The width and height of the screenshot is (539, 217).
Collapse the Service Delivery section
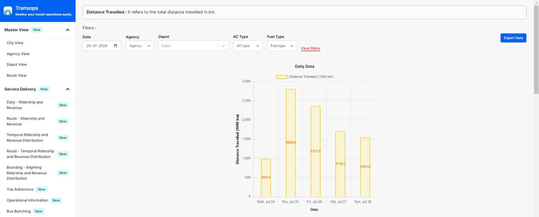coord(68,89)
